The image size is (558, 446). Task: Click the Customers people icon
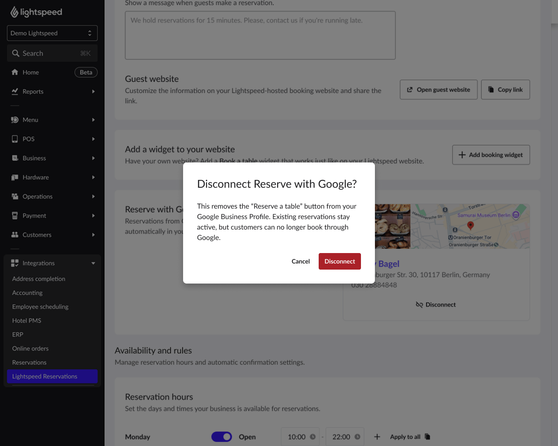pos(15,235)
